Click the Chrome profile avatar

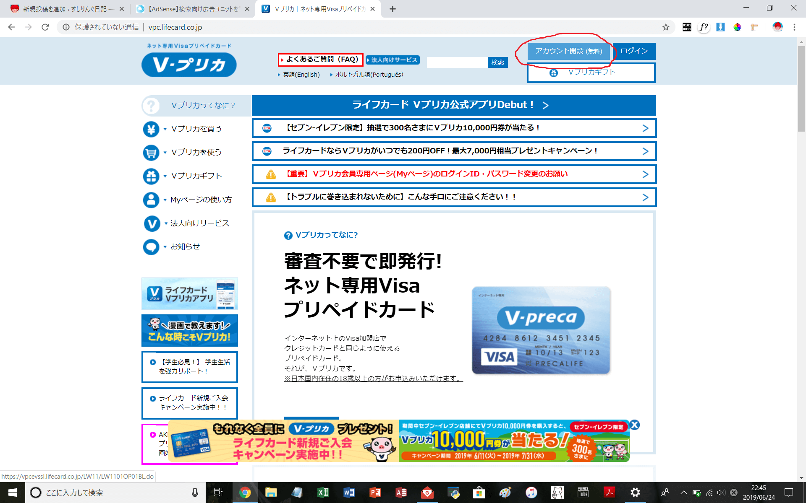[x=777, y=27]
